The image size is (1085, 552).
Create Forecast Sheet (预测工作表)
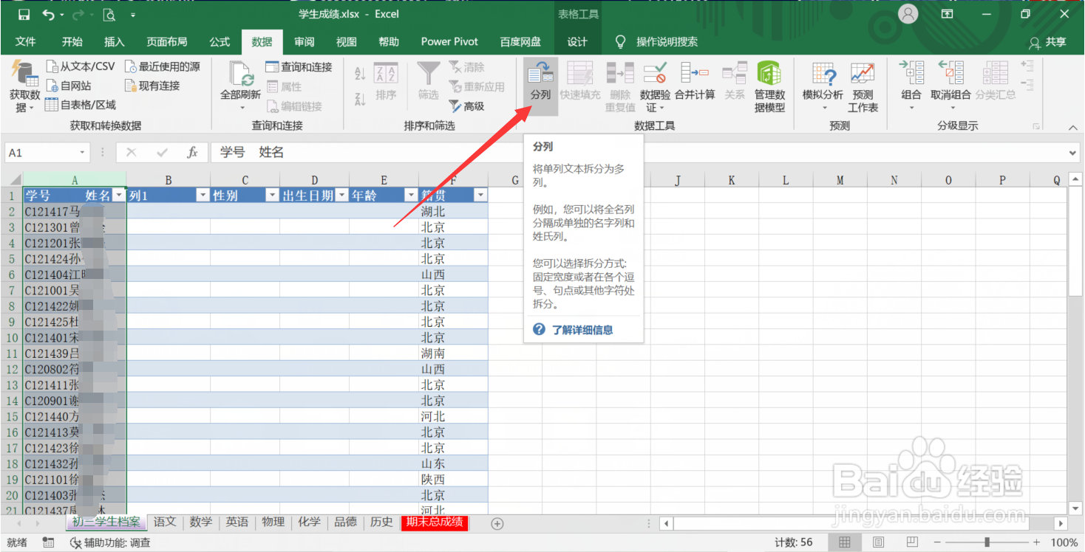(x=863, y=86)
